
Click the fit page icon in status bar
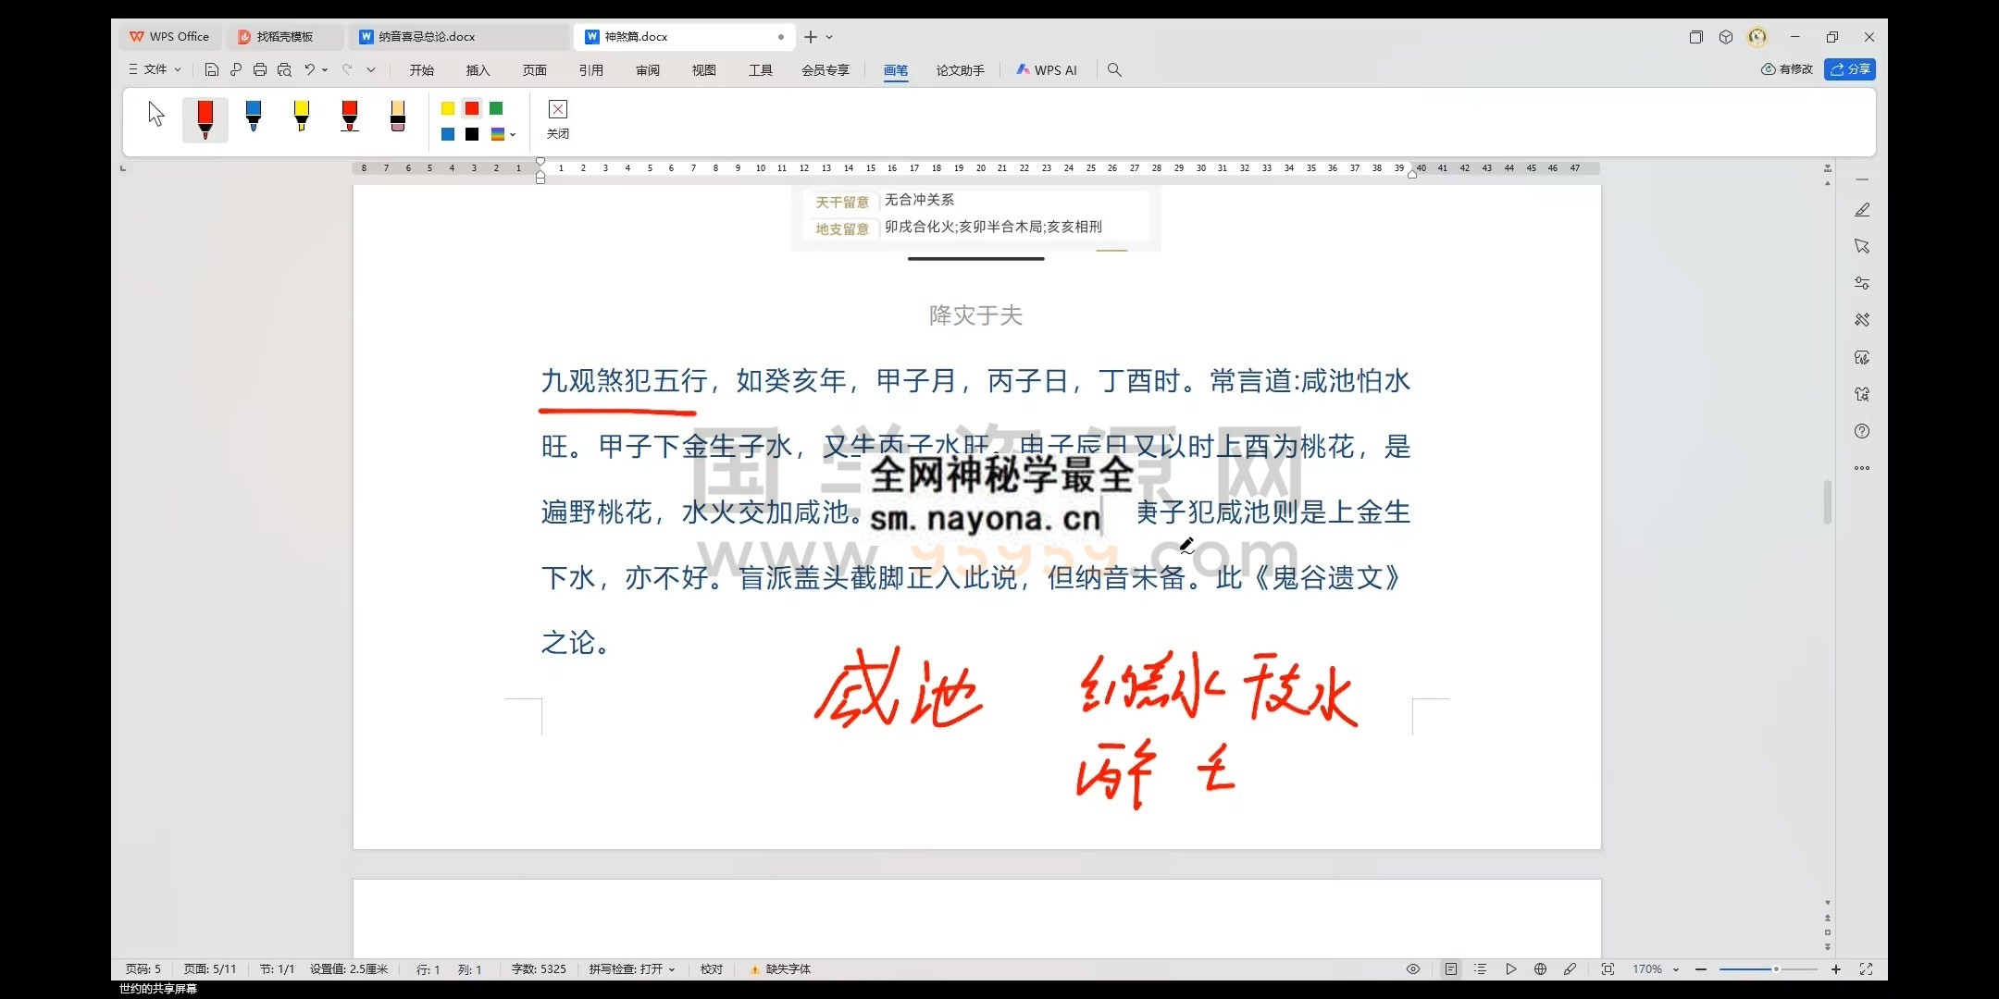[1608, 969]
